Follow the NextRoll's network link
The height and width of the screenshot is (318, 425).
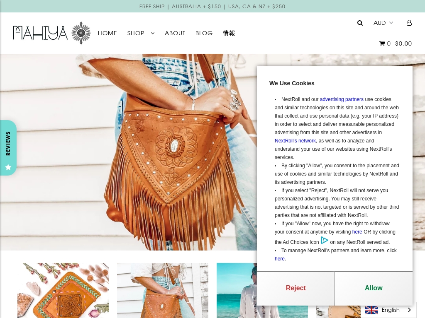point(295,141)
